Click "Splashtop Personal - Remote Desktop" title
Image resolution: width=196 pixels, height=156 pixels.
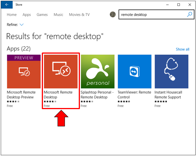[97, 94]
